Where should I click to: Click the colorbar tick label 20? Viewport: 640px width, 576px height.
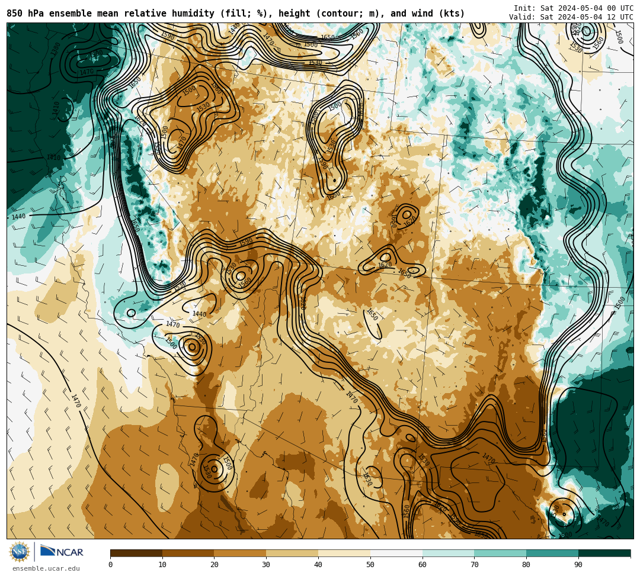pos(215,565)
